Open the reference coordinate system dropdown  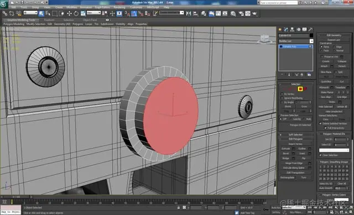tap(93, 13)
